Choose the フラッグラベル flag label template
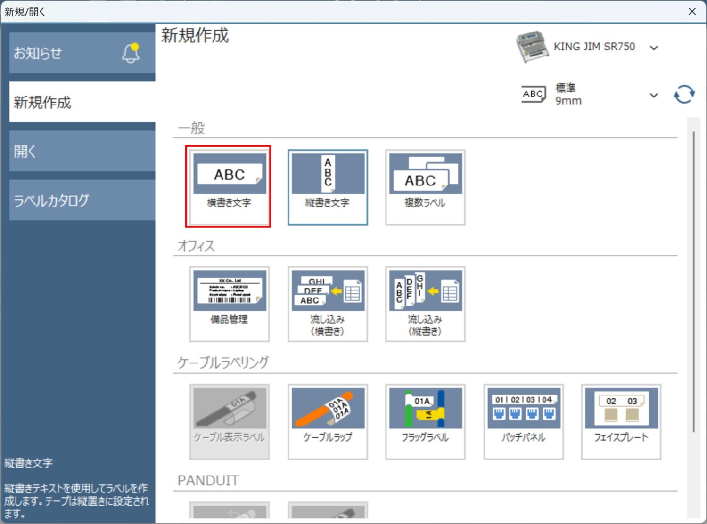 click(x=425, y=422)
